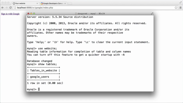The image size is (183, 103).
Task: Click "Type 'help;'" instruction line
Action: [88, 42]
